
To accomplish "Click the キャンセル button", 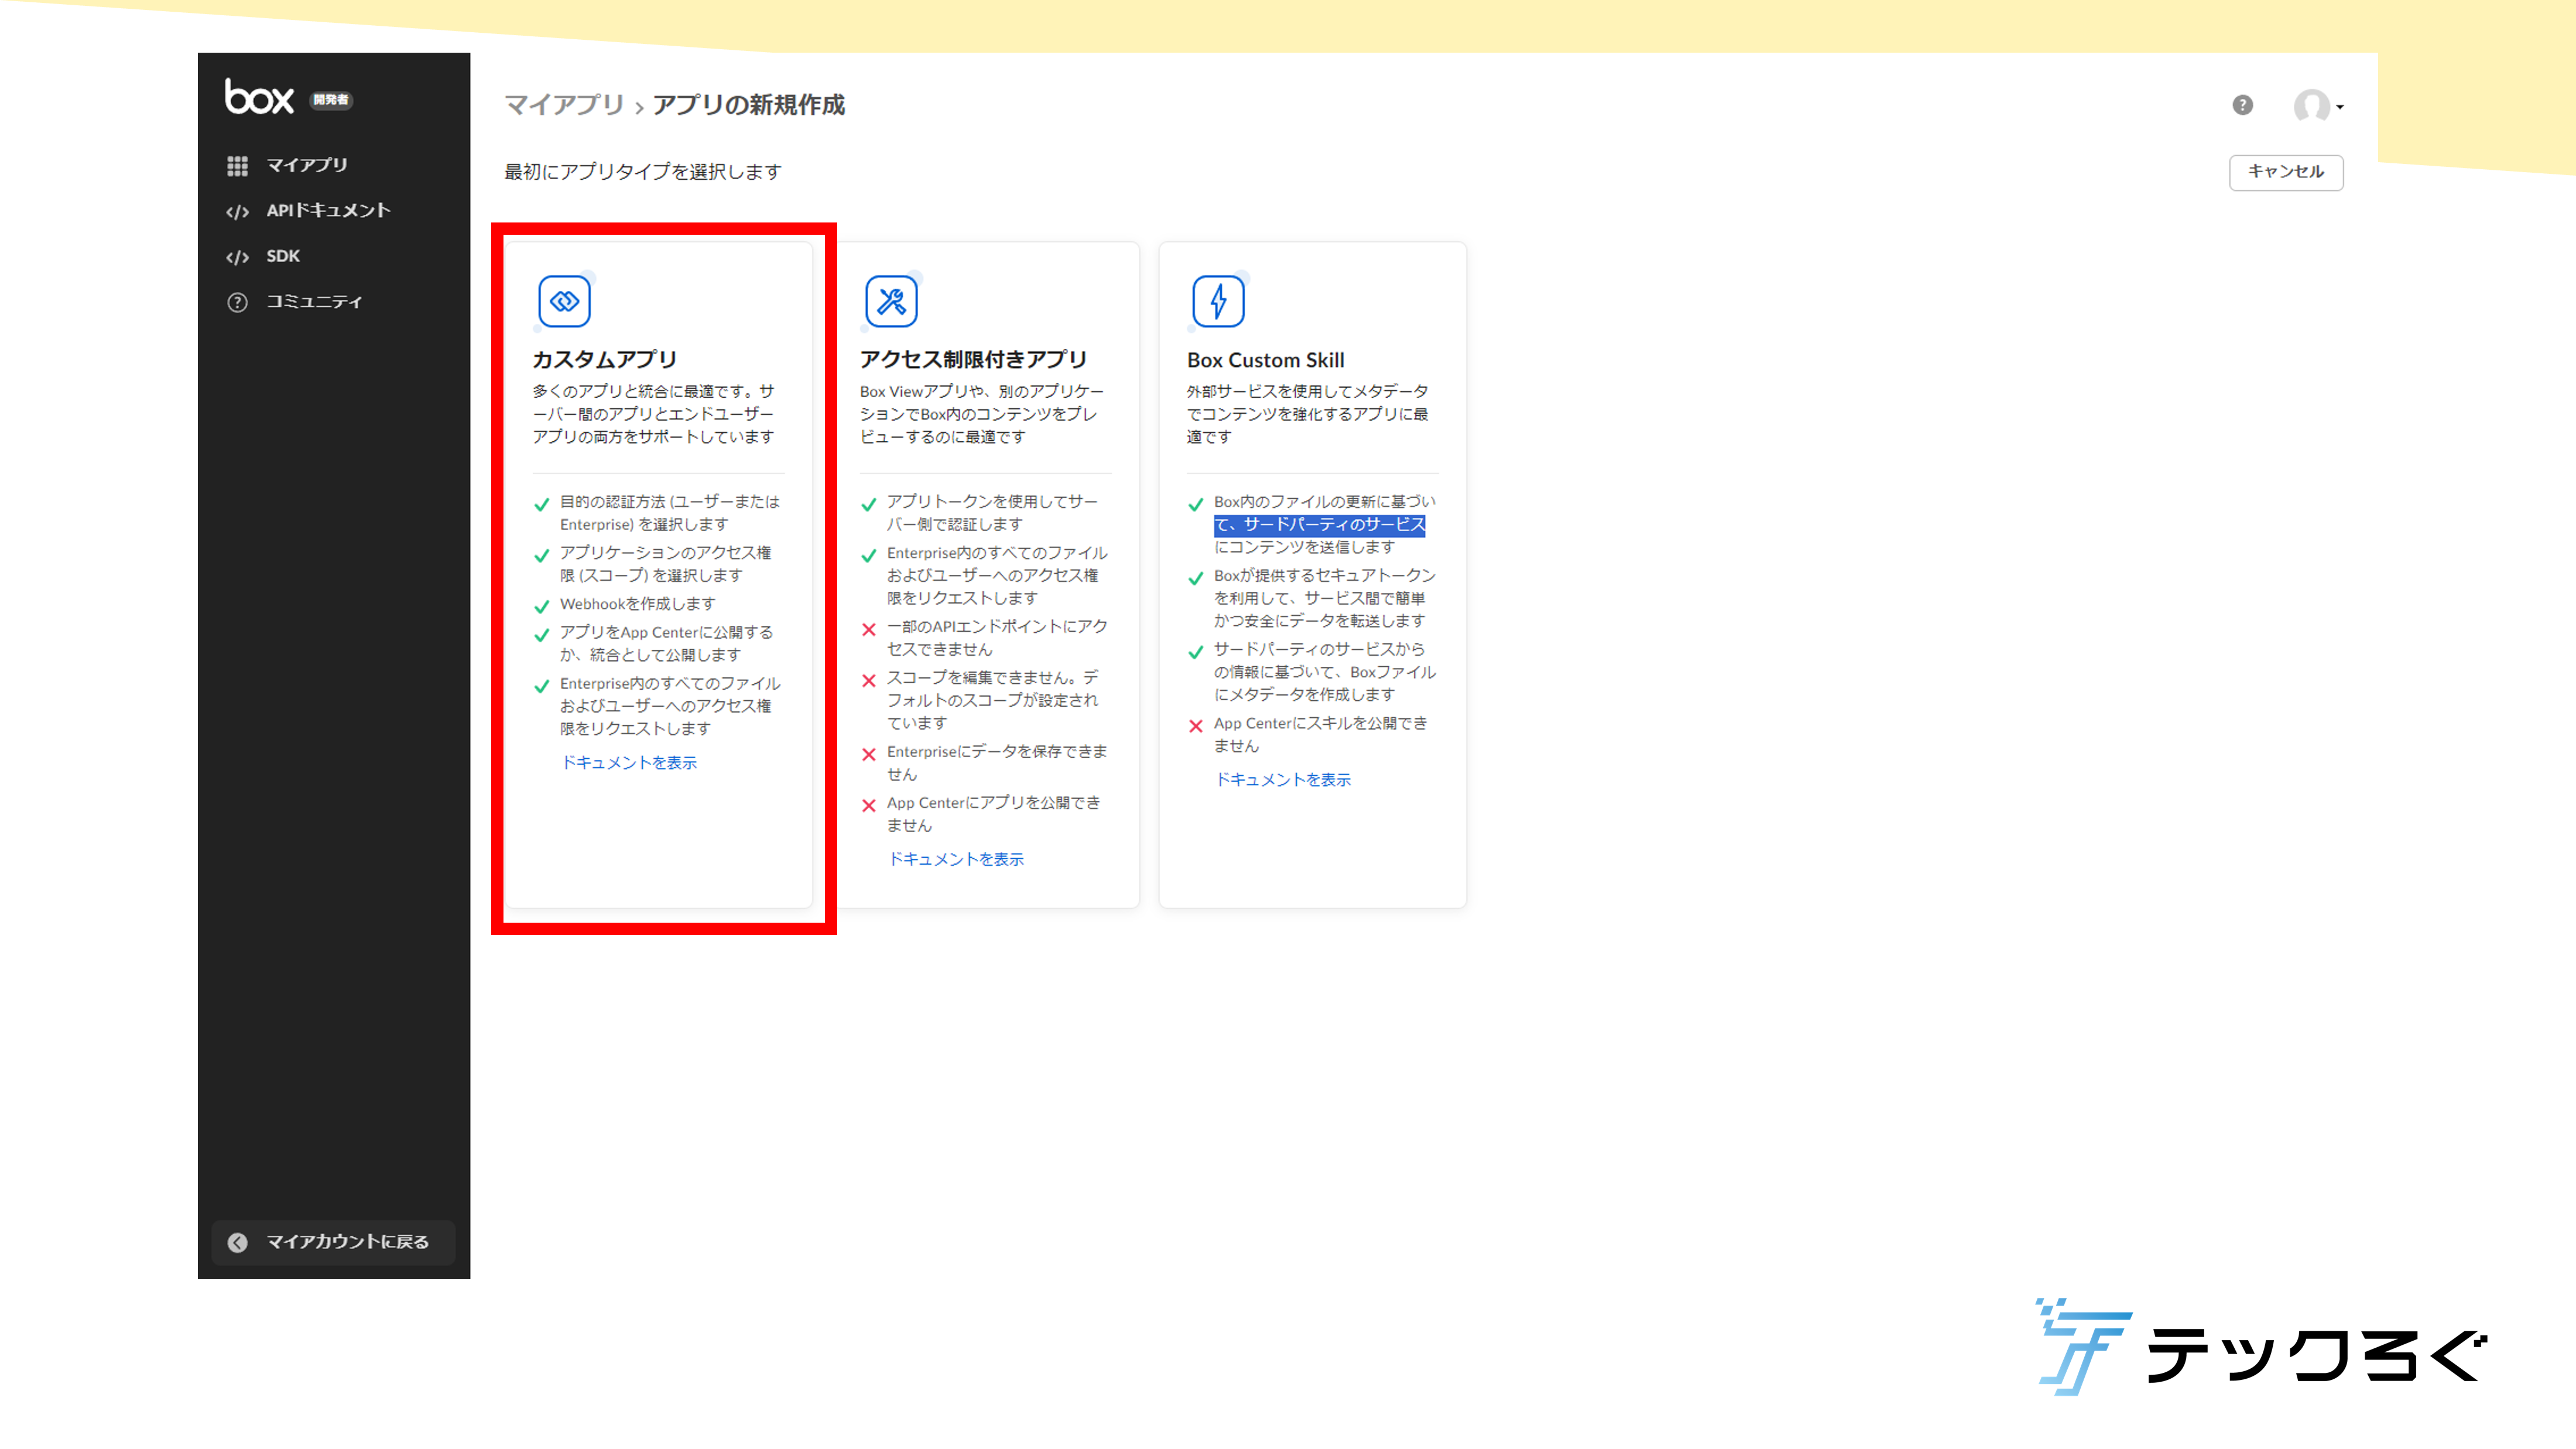I will pyautogui.click(x=2286, y=172).
